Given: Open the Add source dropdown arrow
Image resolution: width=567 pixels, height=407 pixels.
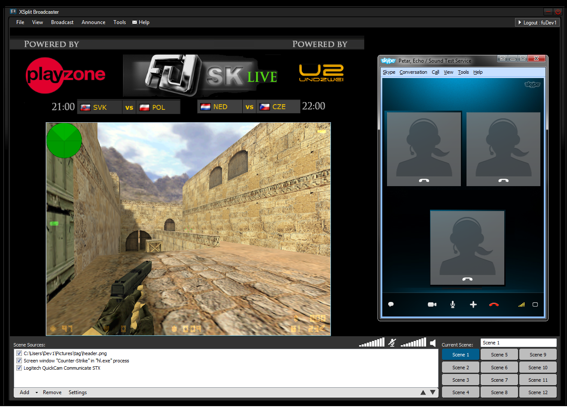Looking at the screenshot, I should pos(37,392).
